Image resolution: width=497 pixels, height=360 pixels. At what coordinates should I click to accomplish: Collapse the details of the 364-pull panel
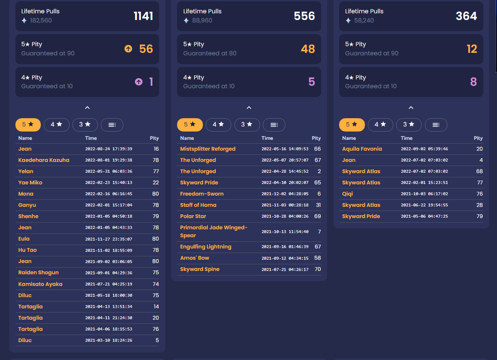coord(411,108)
